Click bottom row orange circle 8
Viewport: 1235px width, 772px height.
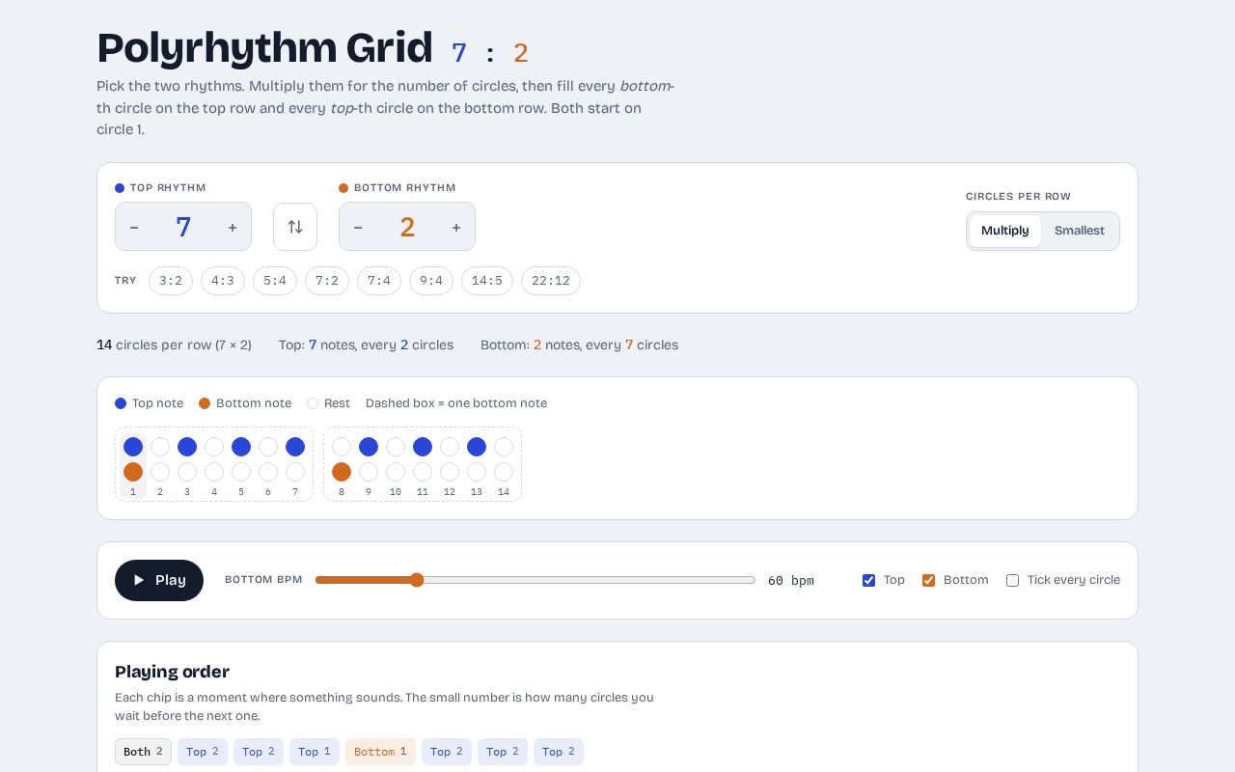tap(342, 472)
